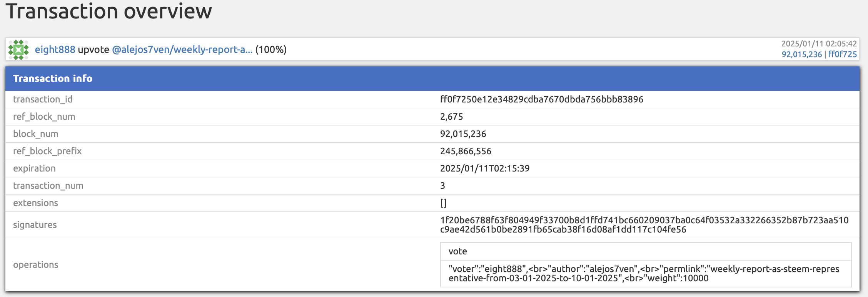Image resolution: width=868 pixels, height=297 pixels.
Task: Open the ff0f725 transaction link
Action: (x=842, y=54)
